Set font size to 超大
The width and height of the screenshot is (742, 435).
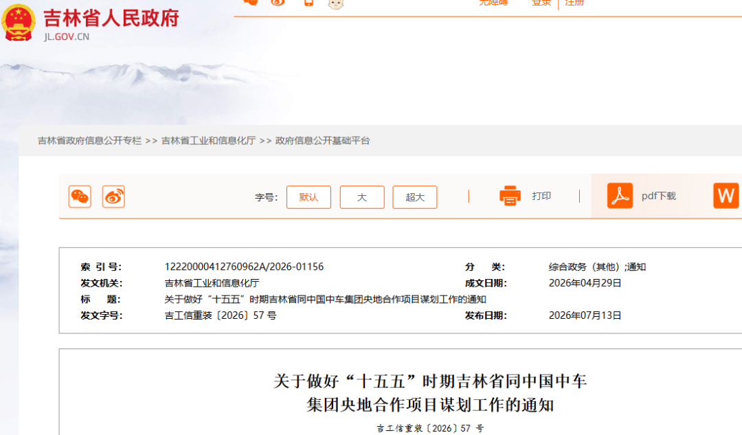pos(414,197)
